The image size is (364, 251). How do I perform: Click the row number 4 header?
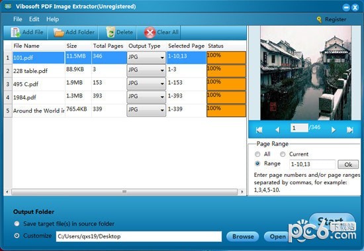click(8, 97)
